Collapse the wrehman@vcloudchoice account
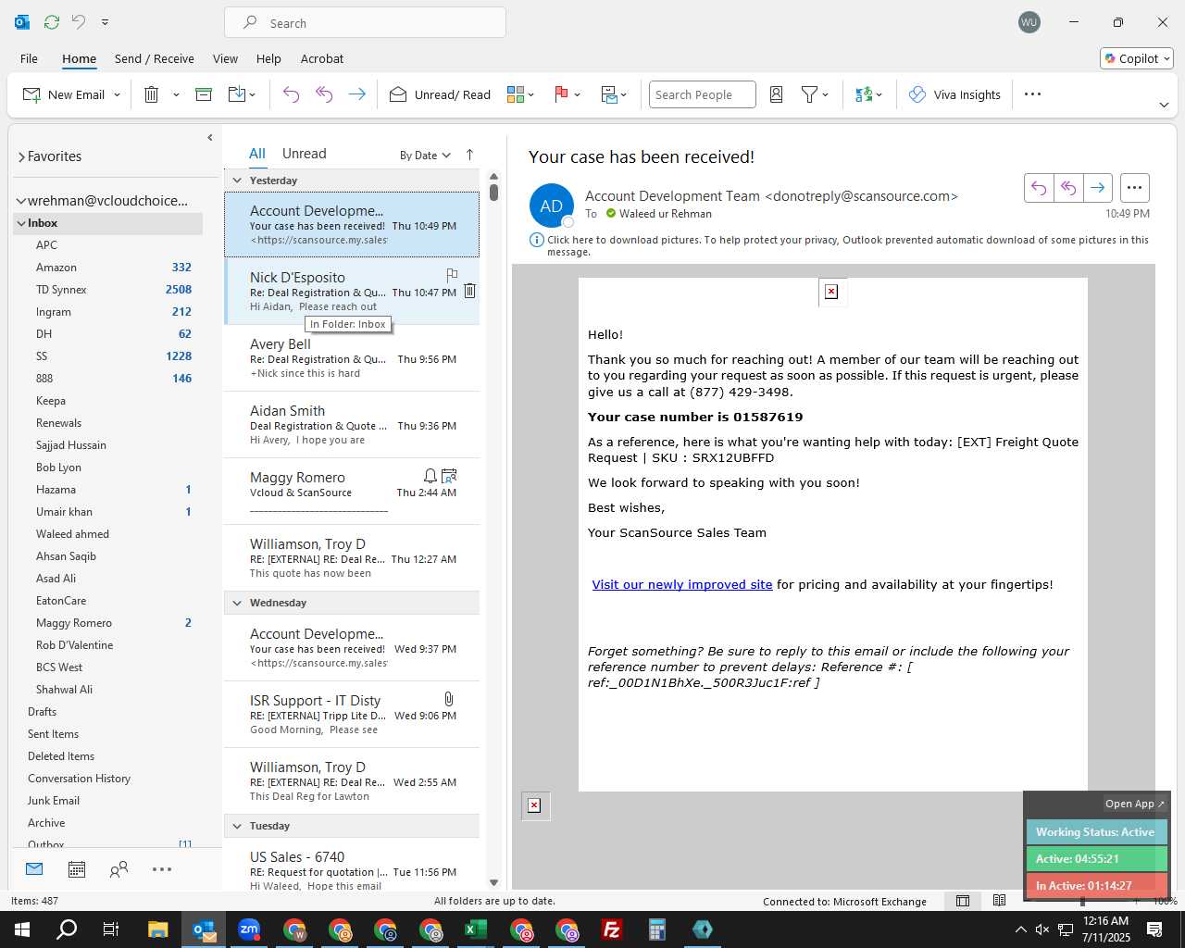Screen dimensions: 1185x948 coord(21,200)
